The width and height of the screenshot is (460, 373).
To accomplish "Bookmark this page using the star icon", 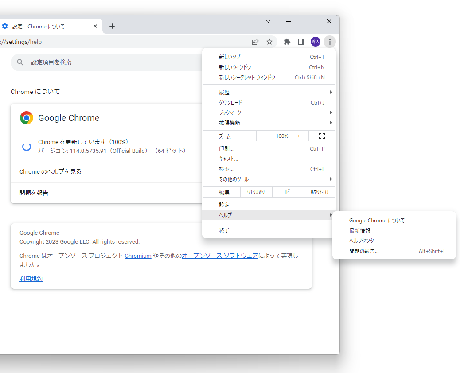I will click(x=270, y=42).
